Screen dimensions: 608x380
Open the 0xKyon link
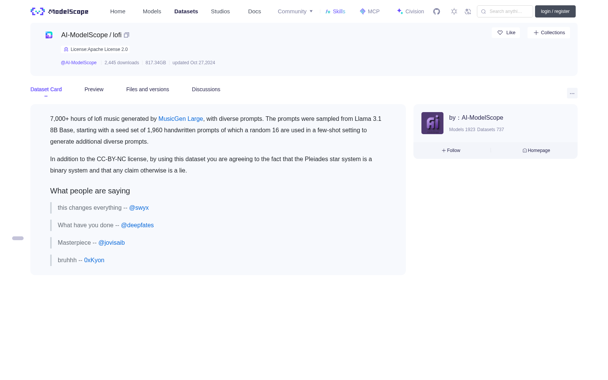pos(94,260)
